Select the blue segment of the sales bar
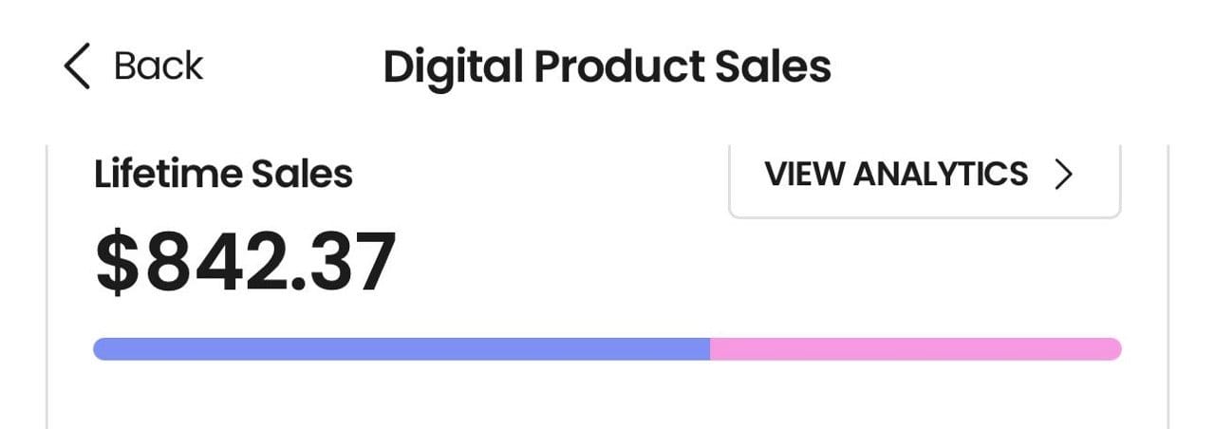 [x=402, y=349]
